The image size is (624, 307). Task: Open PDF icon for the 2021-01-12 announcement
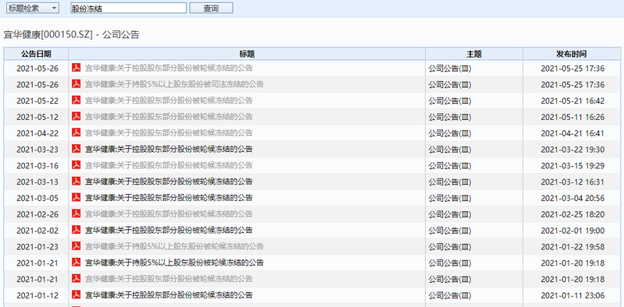(76, 295)
